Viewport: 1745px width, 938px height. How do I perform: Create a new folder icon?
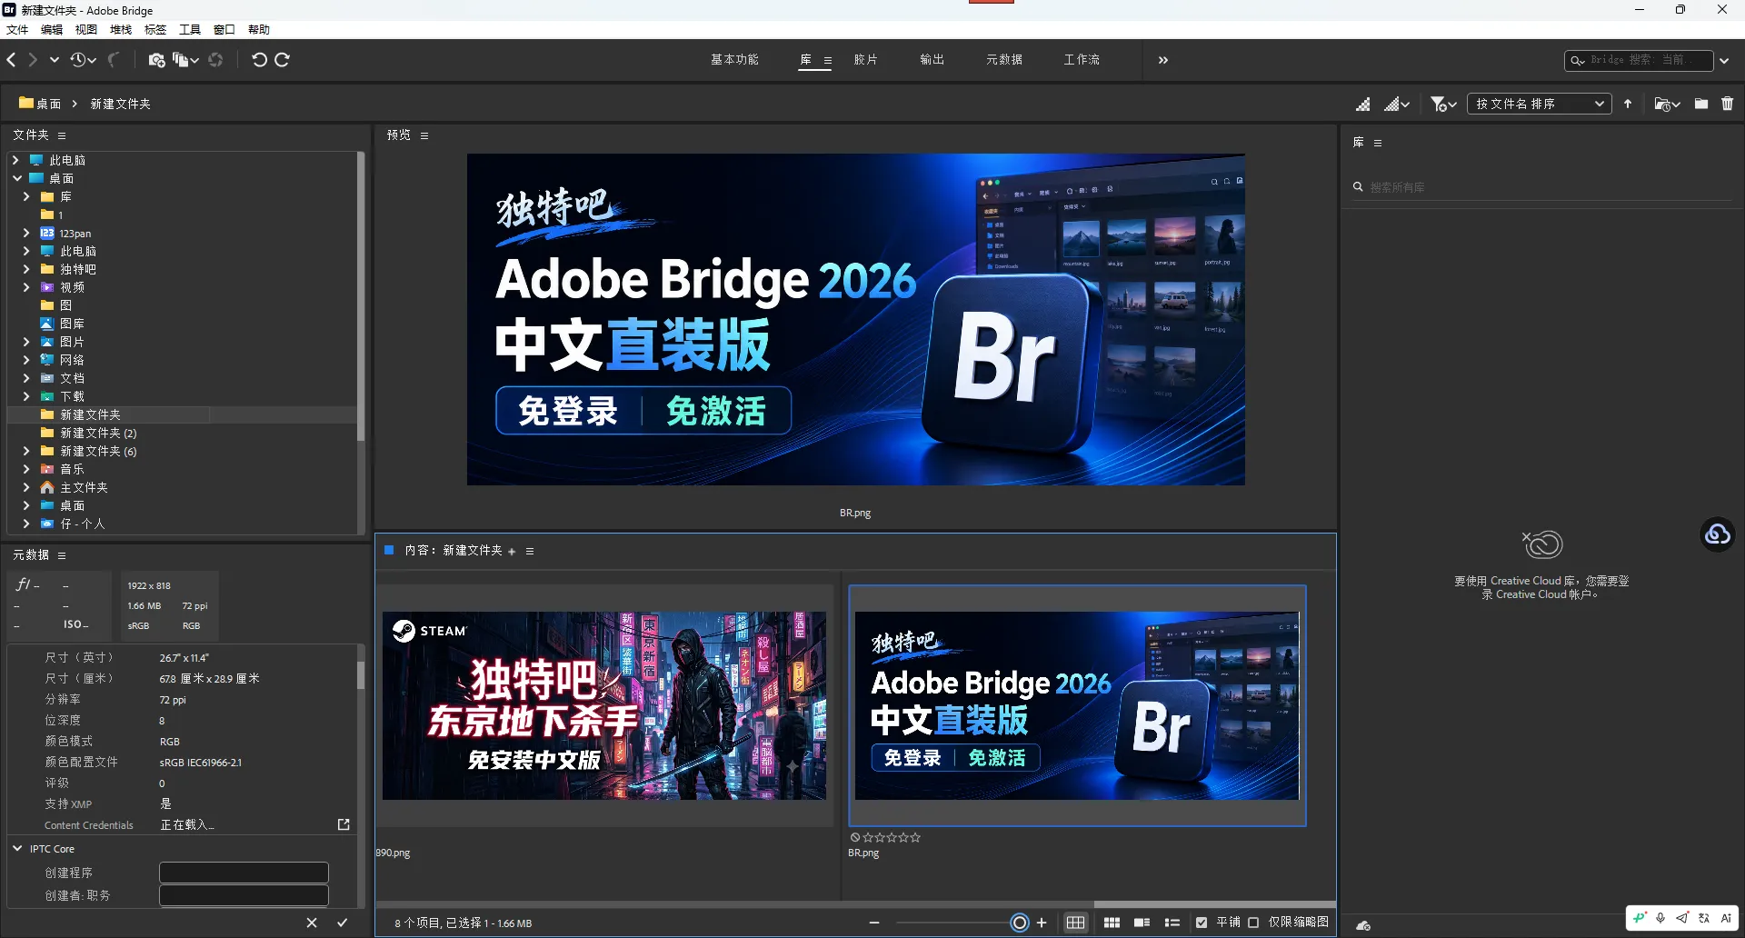coord(1701,104)
